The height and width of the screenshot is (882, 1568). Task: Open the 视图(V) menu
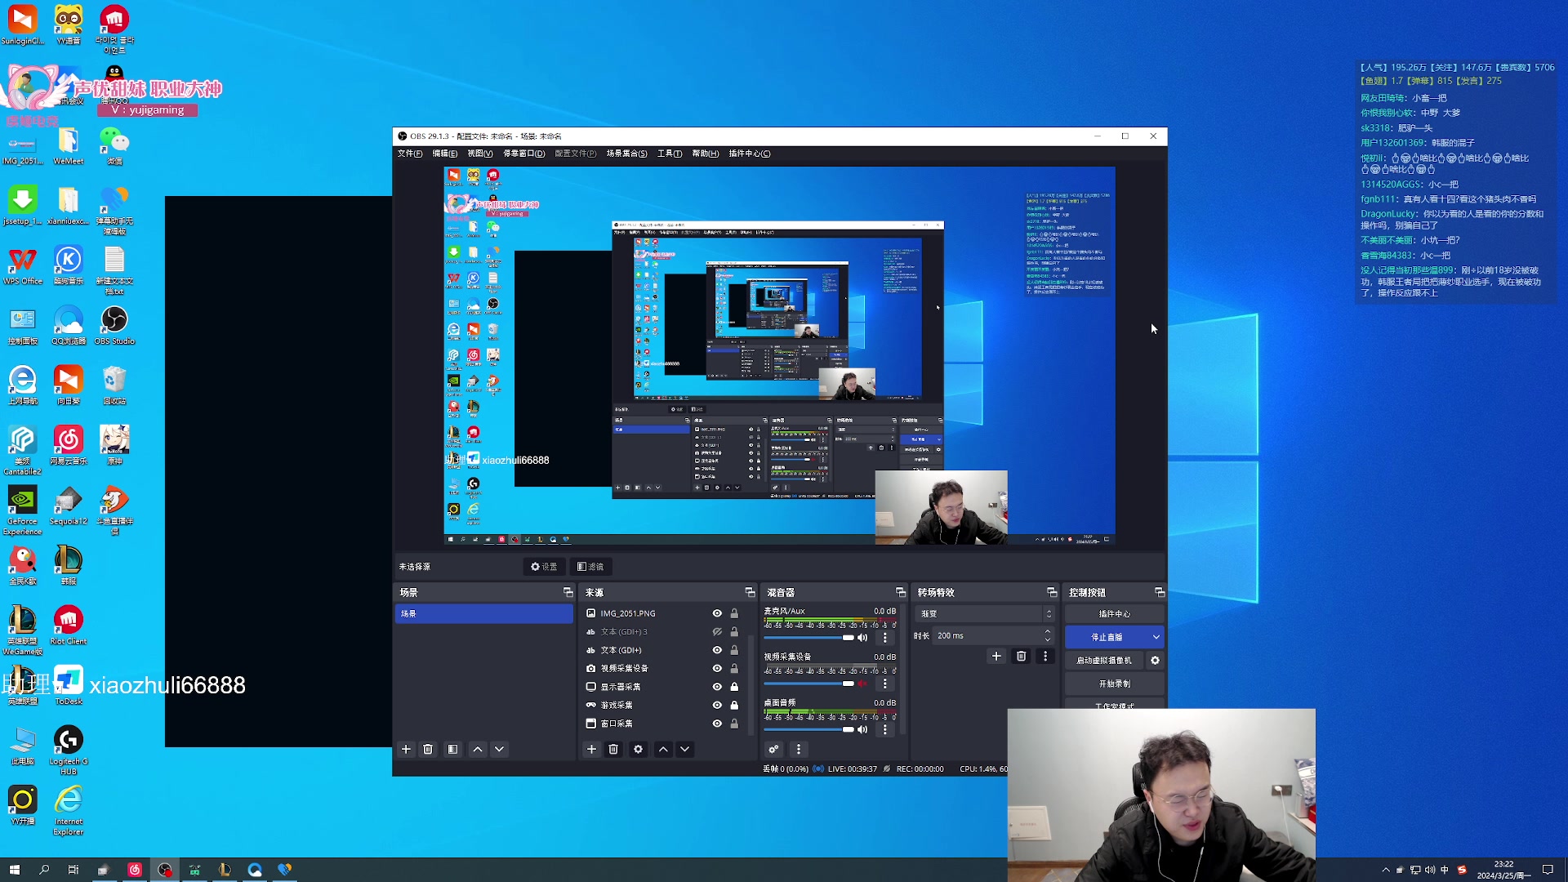480,154
